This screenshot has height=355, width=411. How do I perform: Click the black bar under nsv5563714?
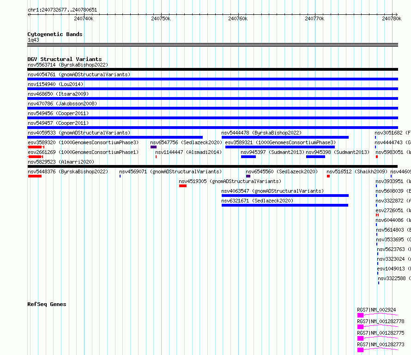(212, 69)
